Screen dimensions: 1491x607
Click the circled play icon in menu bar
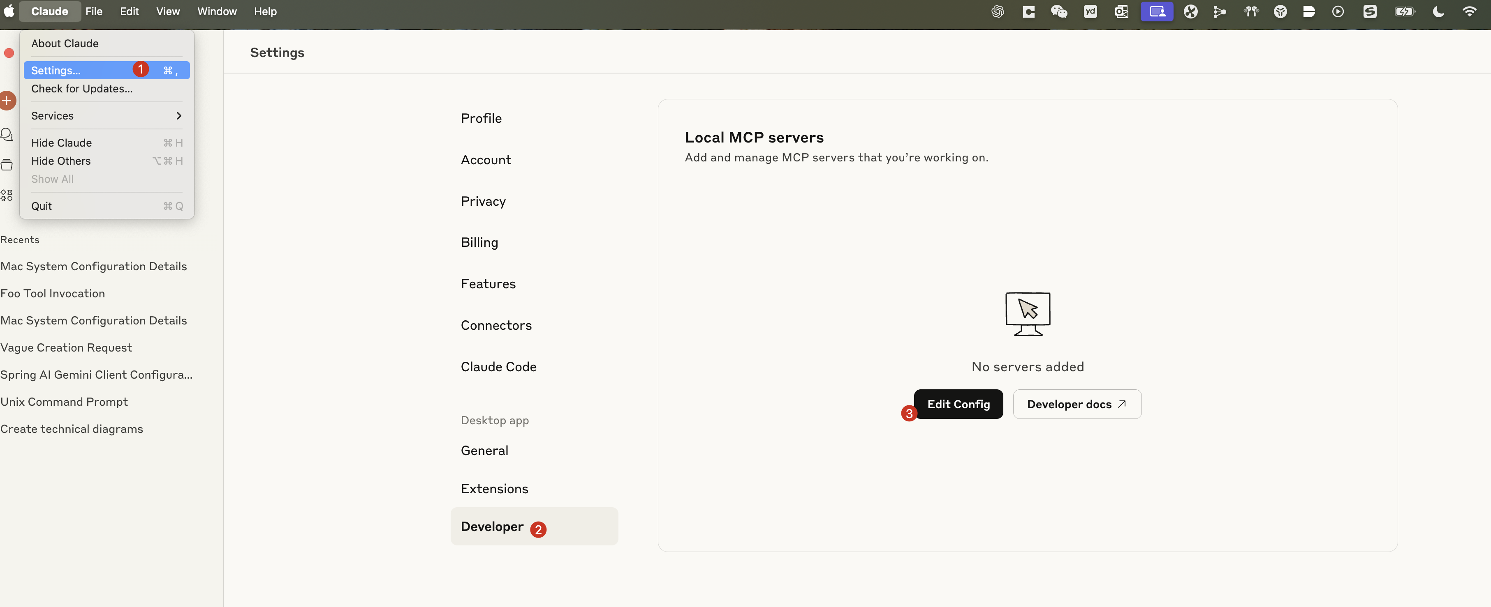point(1338,11)
